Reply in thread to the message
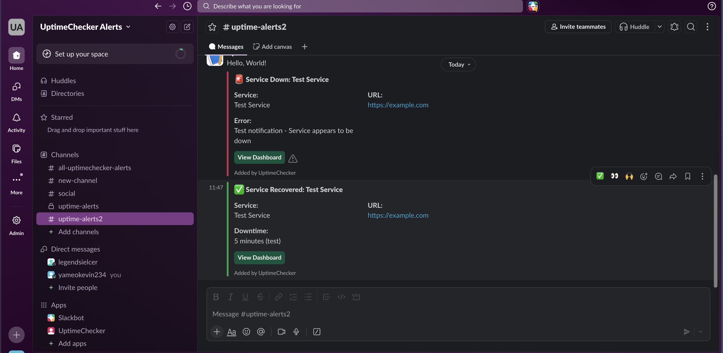This screenshot has width=723, height=353. 658,176
